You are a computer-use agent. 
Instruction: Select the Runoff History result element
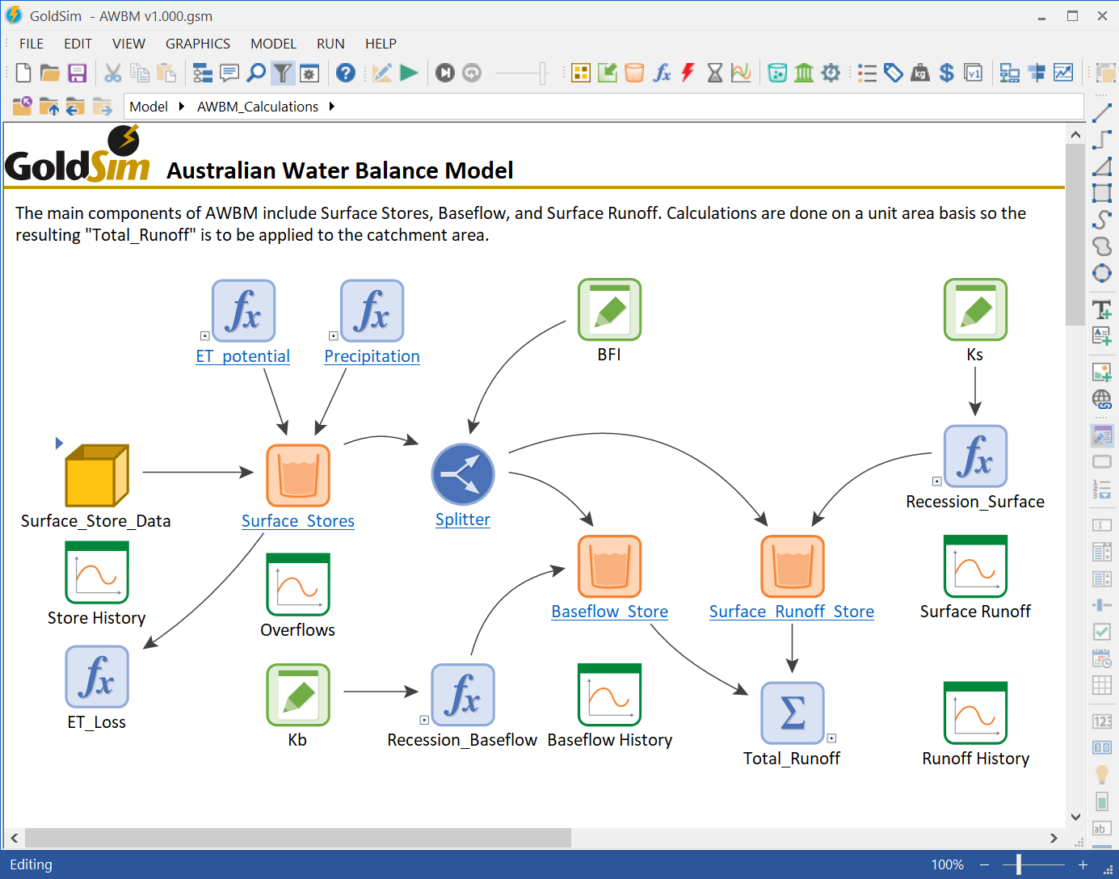coord(976,713)
